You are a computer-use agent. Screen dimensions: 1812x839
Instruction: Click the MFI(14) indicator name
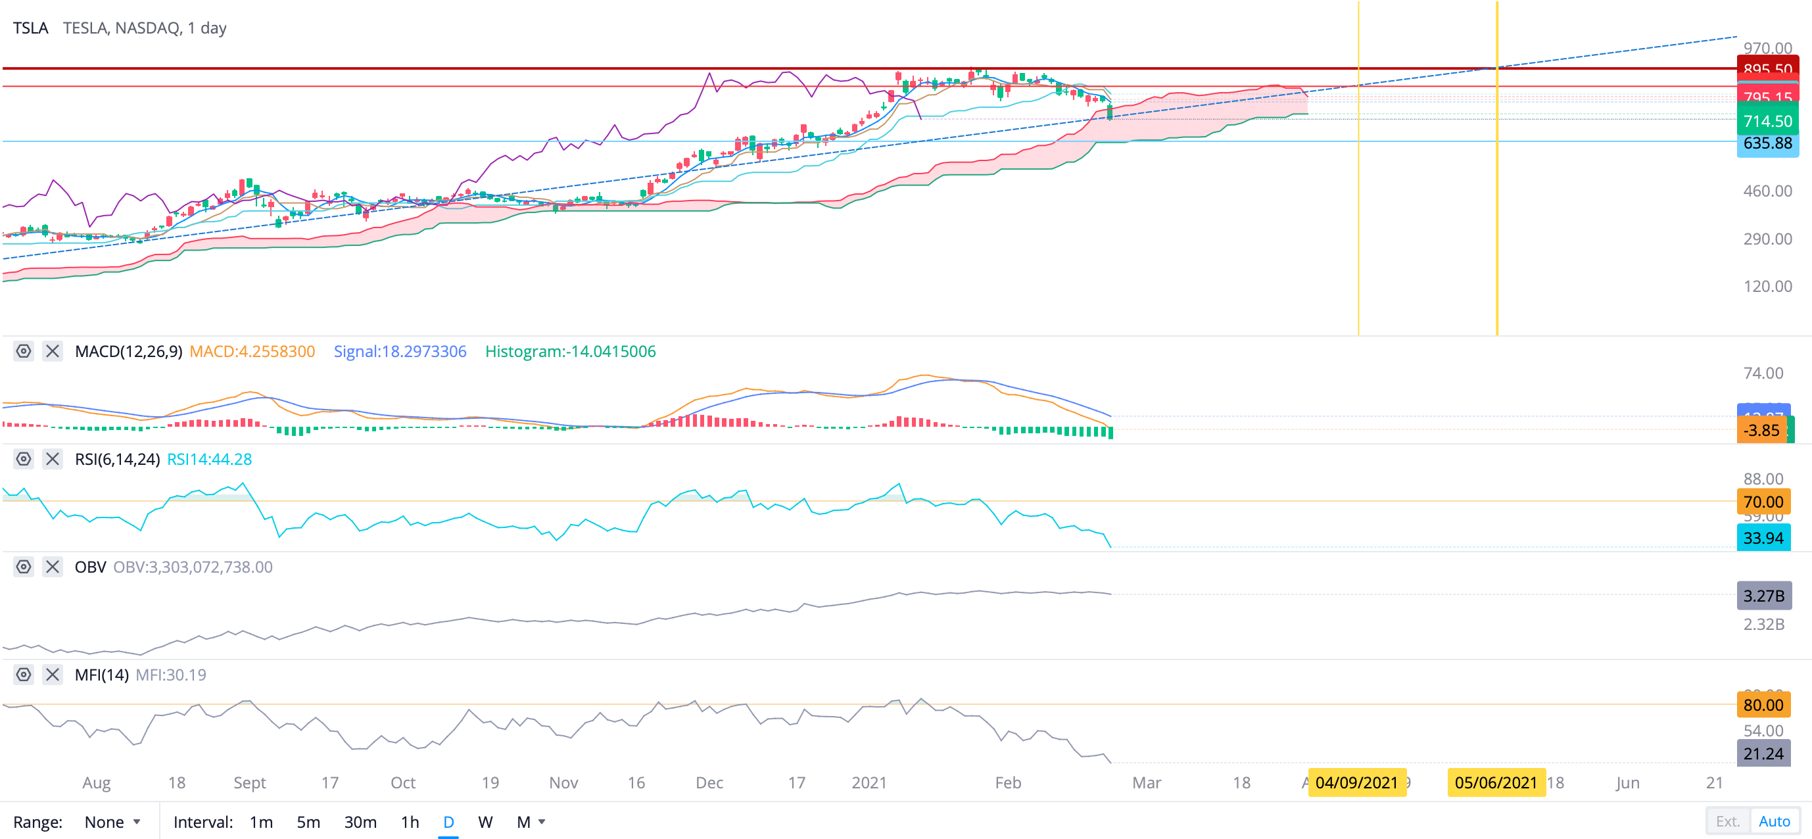point(101,675)
